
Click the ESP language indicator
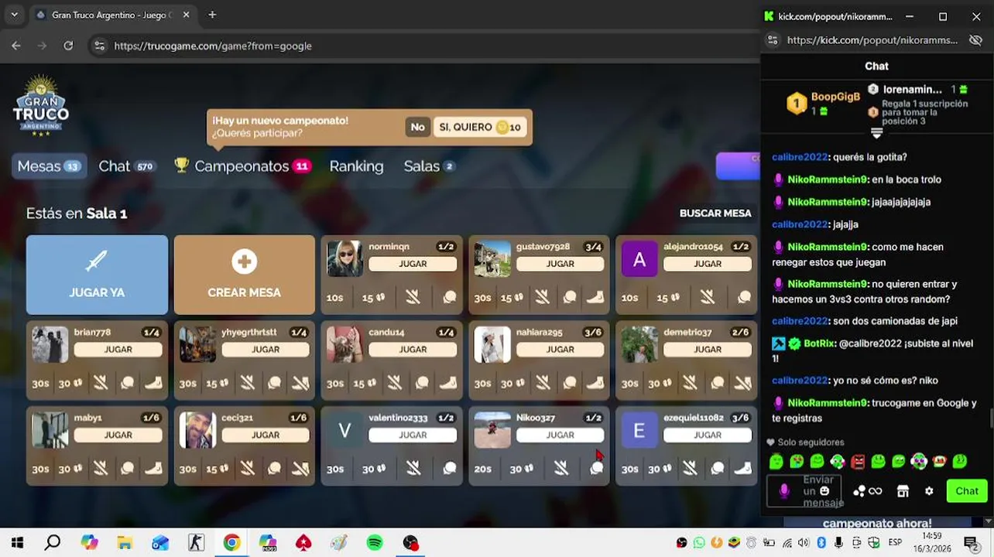tap(894, 543)
